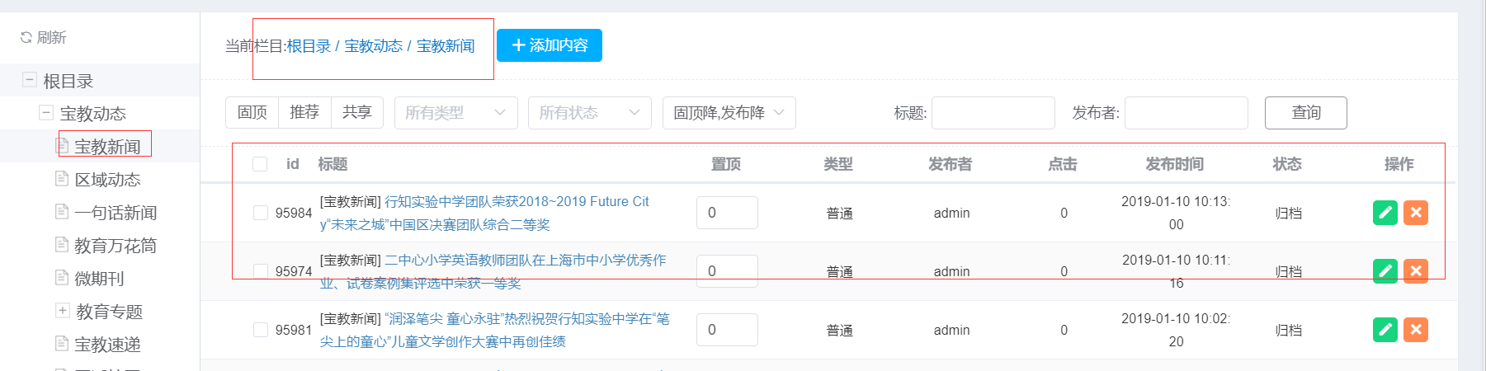Click orange delete icon for row 95984
1486x371 pixels.
[x=1416, y=213]
